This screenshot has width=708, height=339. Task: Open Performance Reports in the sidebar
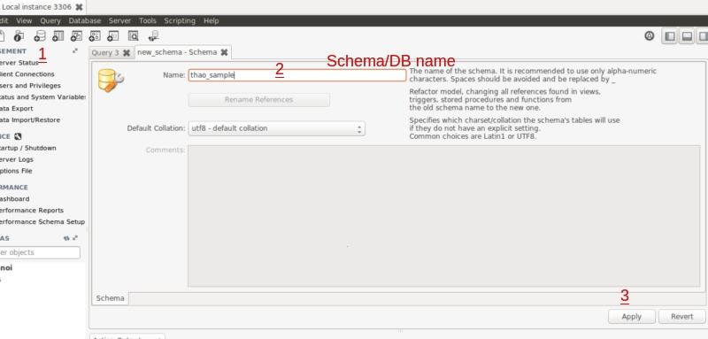point(32,211)
